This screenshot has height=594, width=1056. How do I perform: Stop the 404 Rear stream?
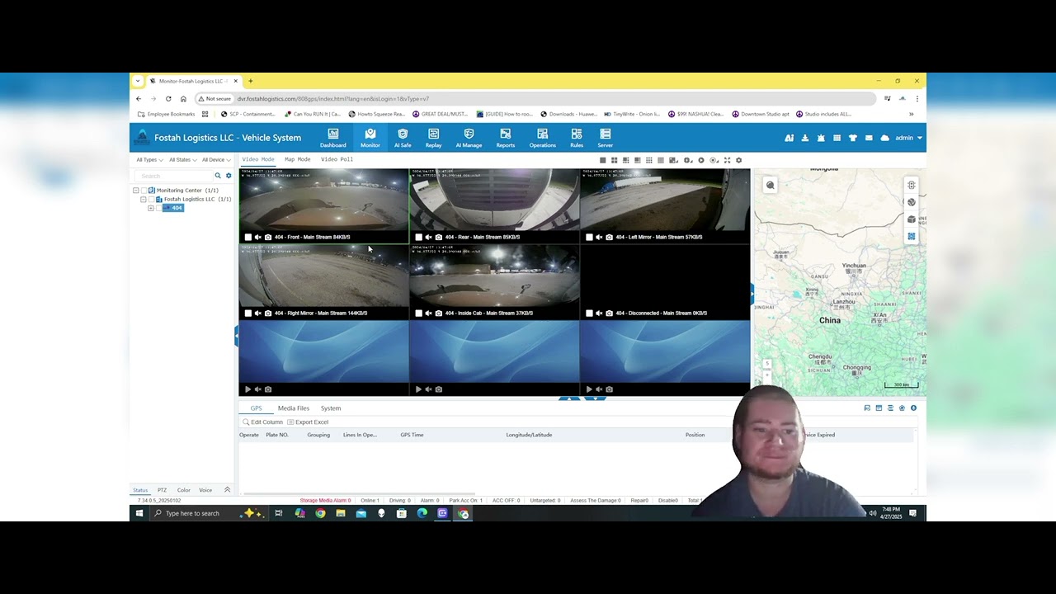(418, 237)
